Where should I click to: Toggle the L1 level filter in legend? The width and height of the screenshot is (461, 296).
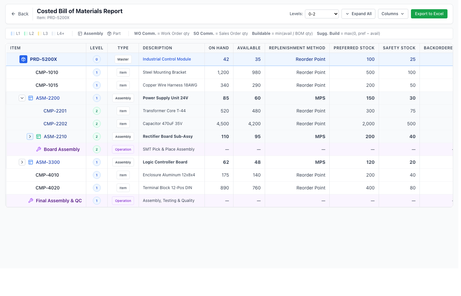click(x=13, y=33)
